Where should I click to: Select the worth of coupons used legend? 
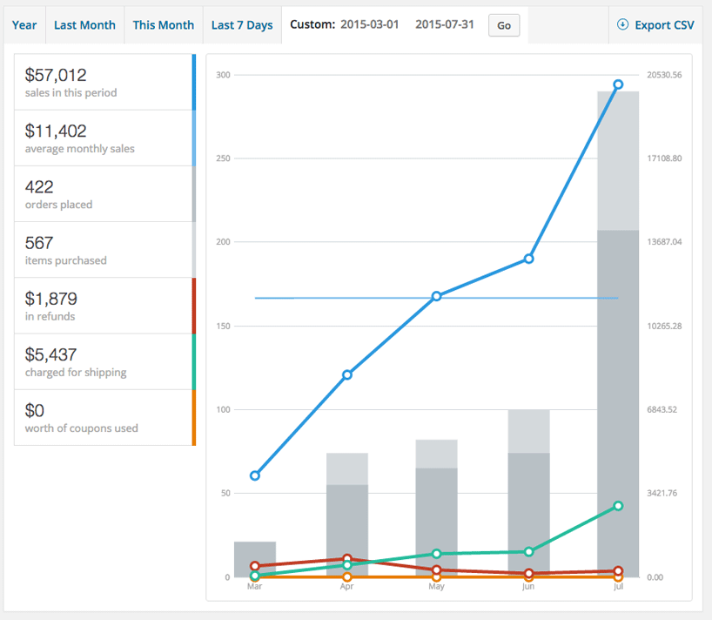click(x=105, y=417)
